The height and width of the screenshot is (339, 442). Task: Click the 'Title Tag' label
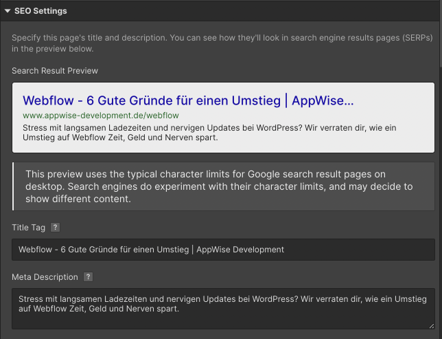tap(28, 228)
